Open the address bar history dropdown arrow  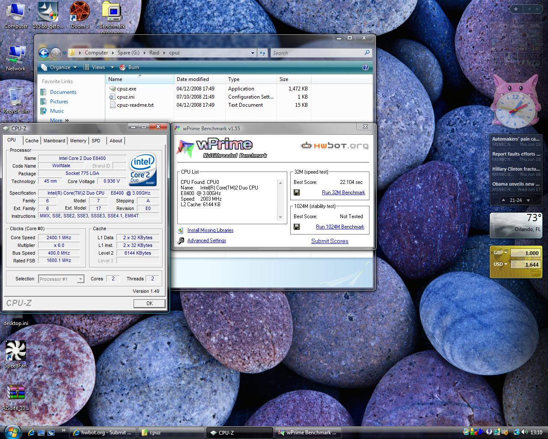253,53
